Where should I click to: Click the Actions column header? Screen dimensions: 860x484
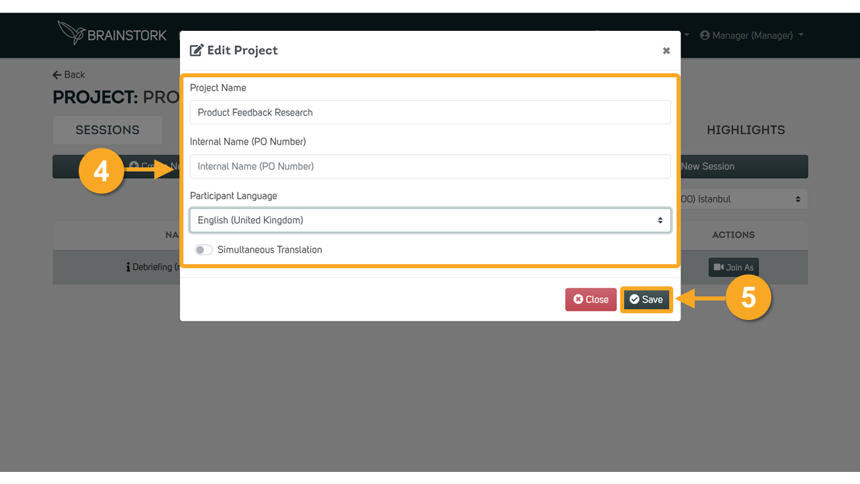click(x=733, y=235)
